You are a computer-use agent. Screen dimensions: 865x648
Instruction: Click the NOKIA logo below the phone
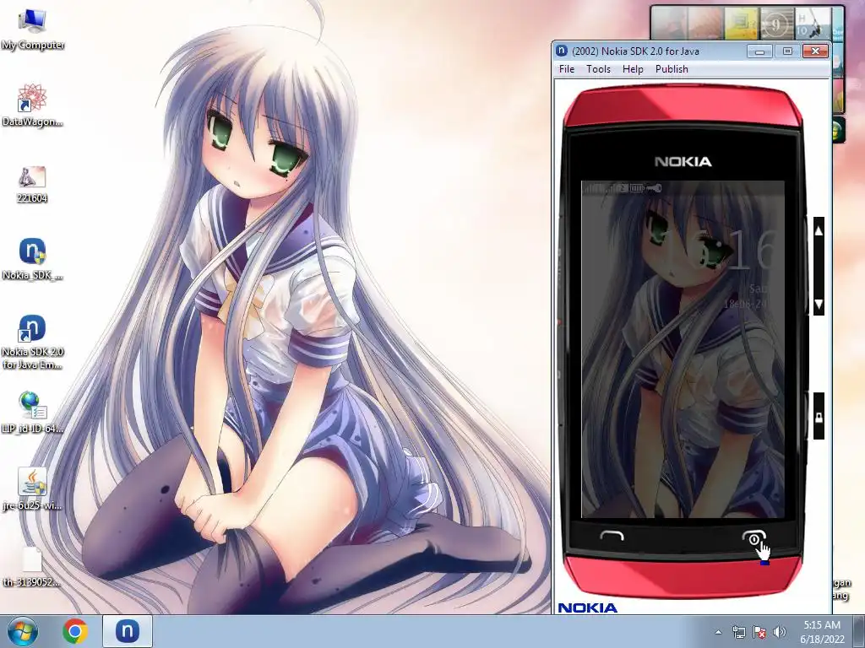[x=588, y=607]
